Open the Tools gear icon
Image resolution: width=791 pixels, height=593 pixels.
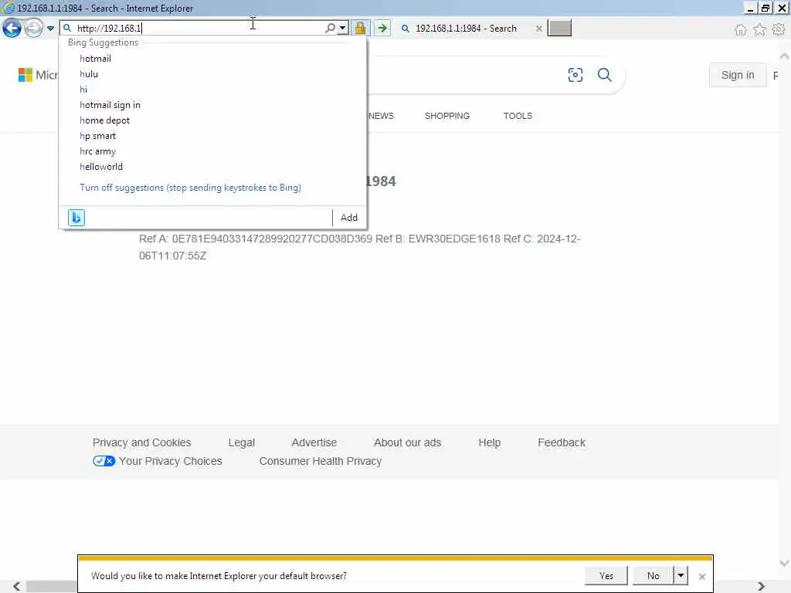click(779, 30)
